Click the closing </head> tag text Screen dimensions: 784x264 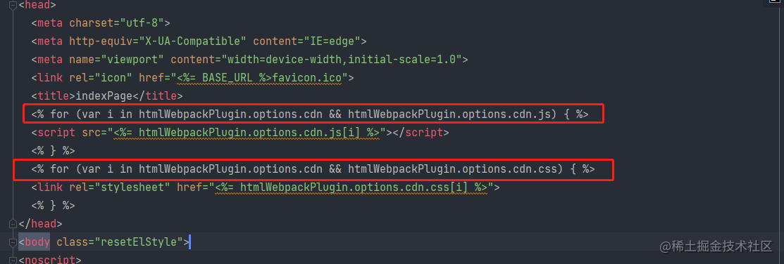[x=40, y=224]
